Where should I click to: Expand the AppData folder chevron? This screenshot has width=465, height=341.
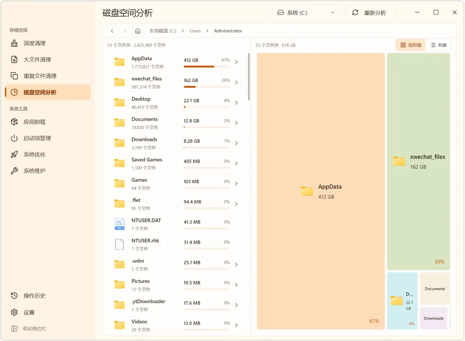point(236,62)
